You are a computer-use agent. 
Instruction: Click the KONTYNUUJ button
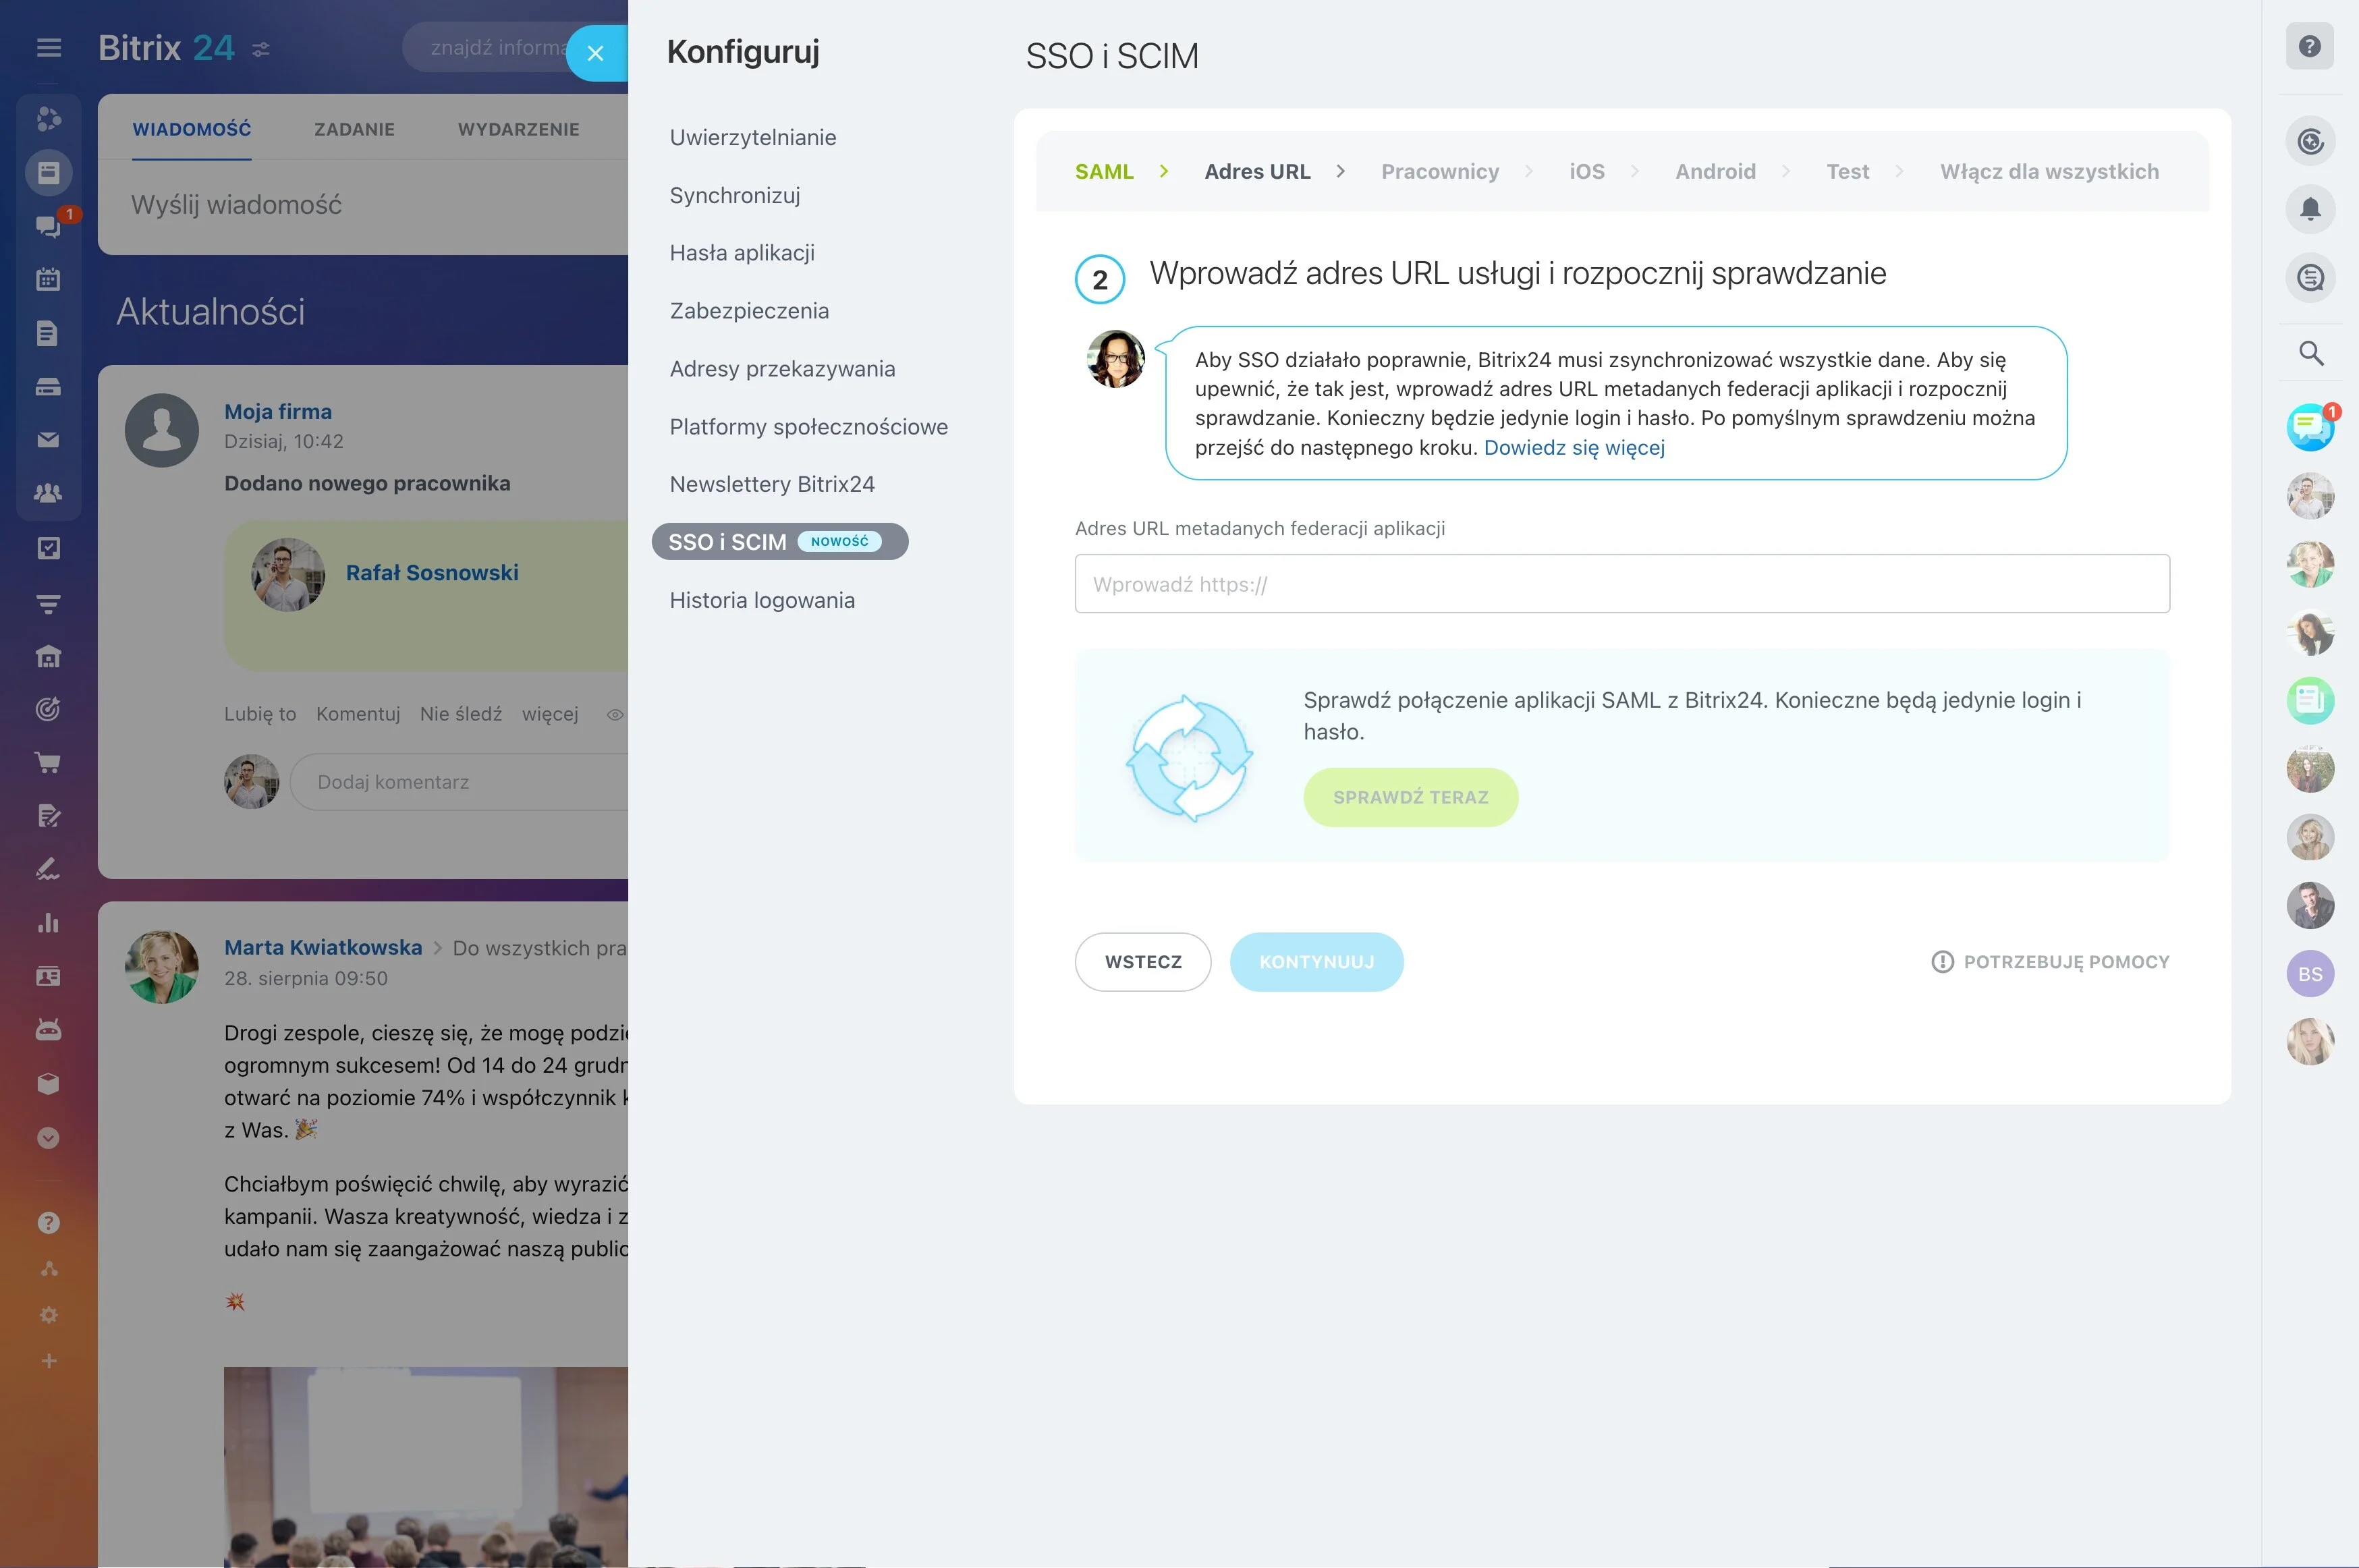(x=1316, y=962)
